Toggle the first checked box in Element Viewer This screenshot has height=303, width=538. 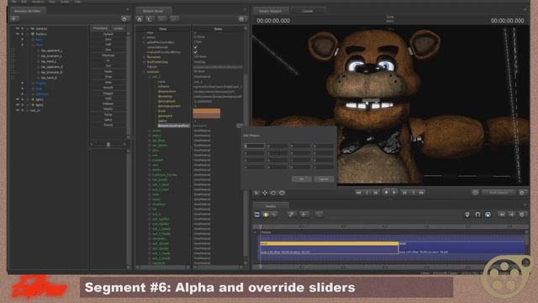click(x=196, y=47)
